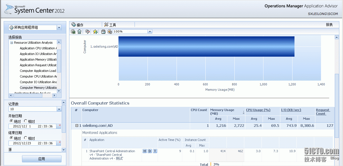Image resolution: width=343 pixels, height=166 pixels.
Task: Open the 100% zoom dropdown
Action: pos(150,32)
